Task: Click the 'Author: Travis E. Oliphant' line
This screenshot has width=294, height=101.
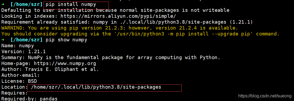Action: point(50,69)
